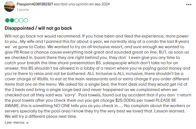Click the third empty rating bubble
Viewport: 196px width, 129px height.
pos(17,20)
